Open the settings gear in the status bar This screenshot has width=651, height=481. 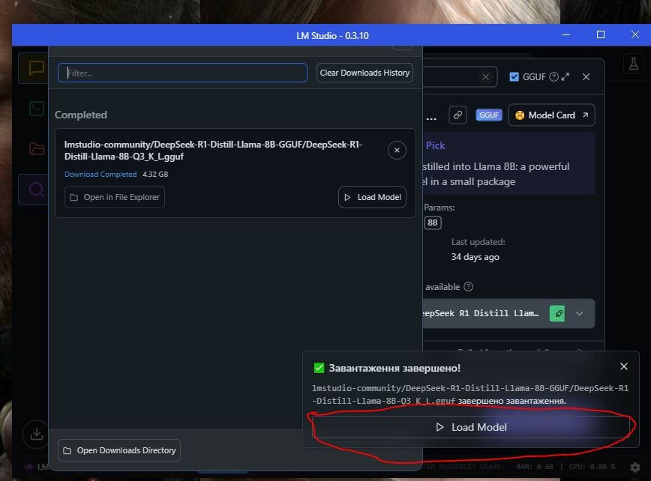point(634,468)
